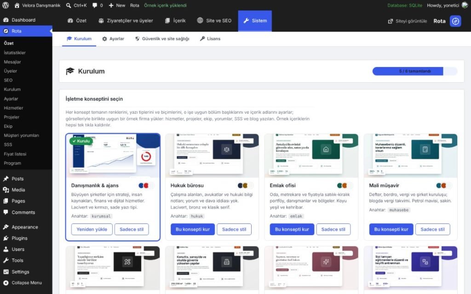Open the Site ve SEO tab
The height and width of the screenshot is (294, 471).
[214, 21]
